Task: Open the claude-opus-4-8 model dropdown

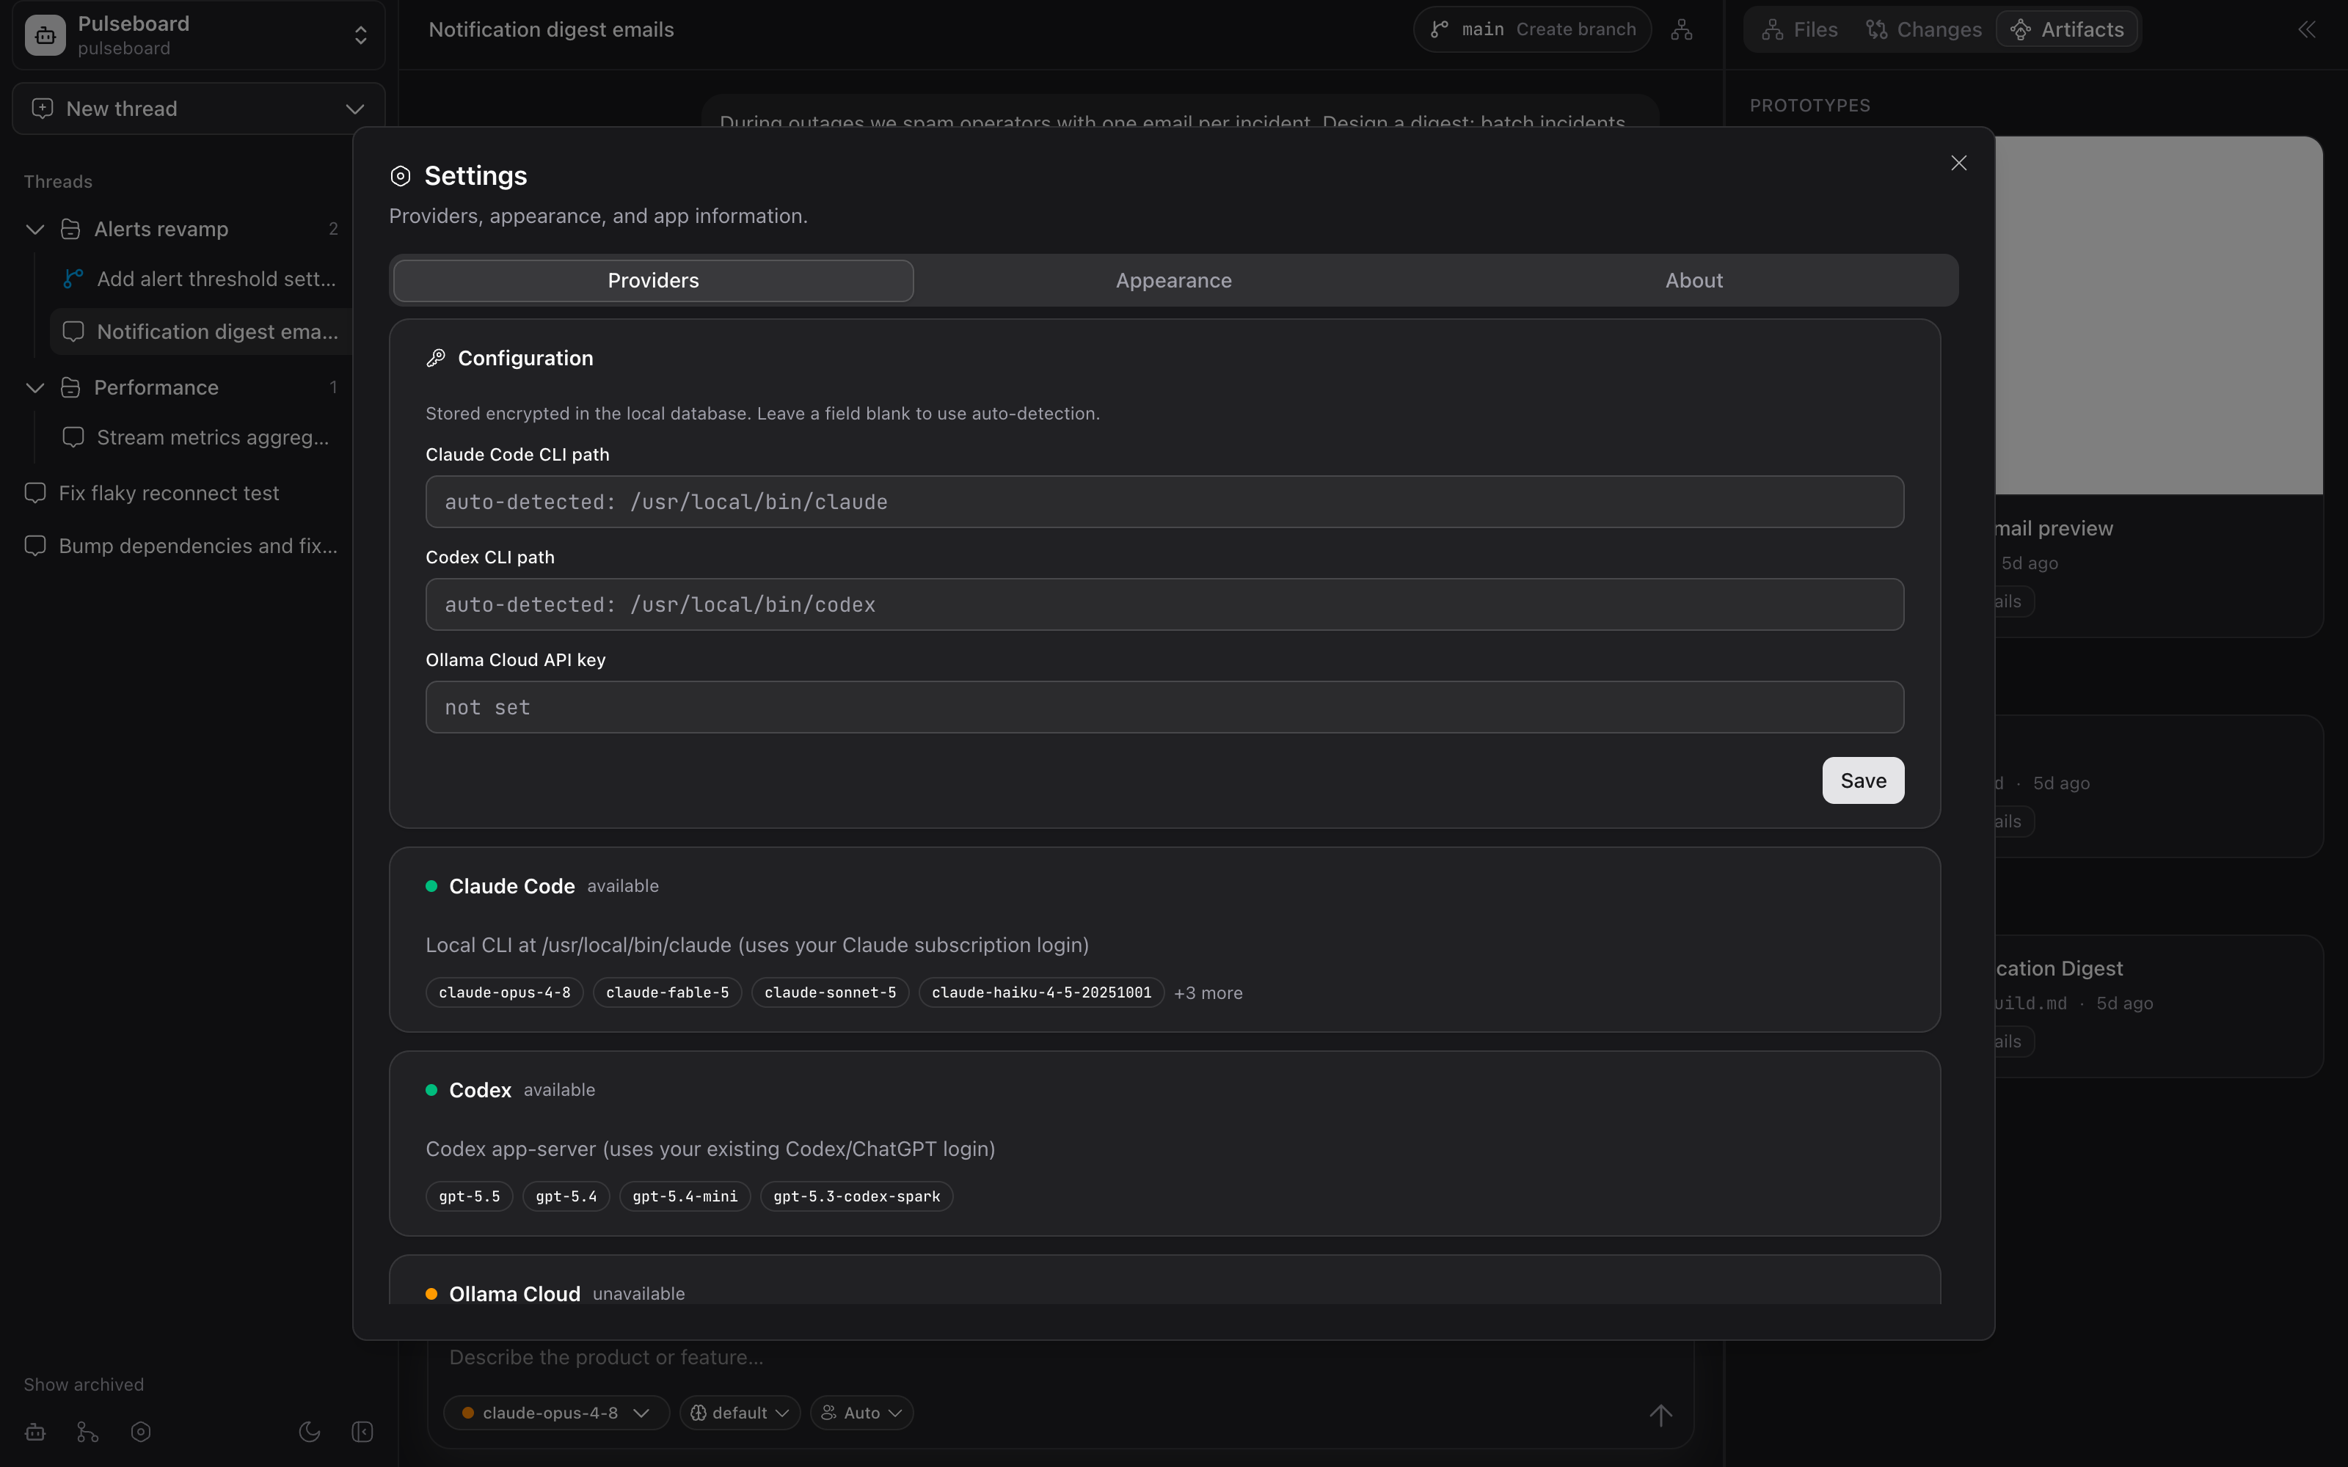Action: [557, 1413]
